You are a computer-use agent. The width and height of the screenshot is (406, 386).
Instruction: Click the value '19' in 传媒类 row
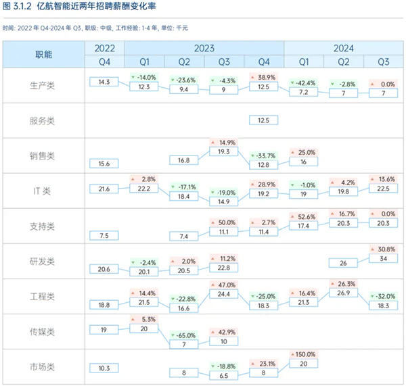tap(104, 330)
